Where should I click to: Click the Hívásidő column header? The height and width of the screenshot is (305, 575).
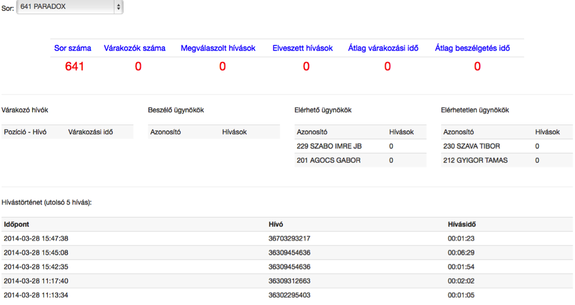pyautogui.click(x=462, y=224)
